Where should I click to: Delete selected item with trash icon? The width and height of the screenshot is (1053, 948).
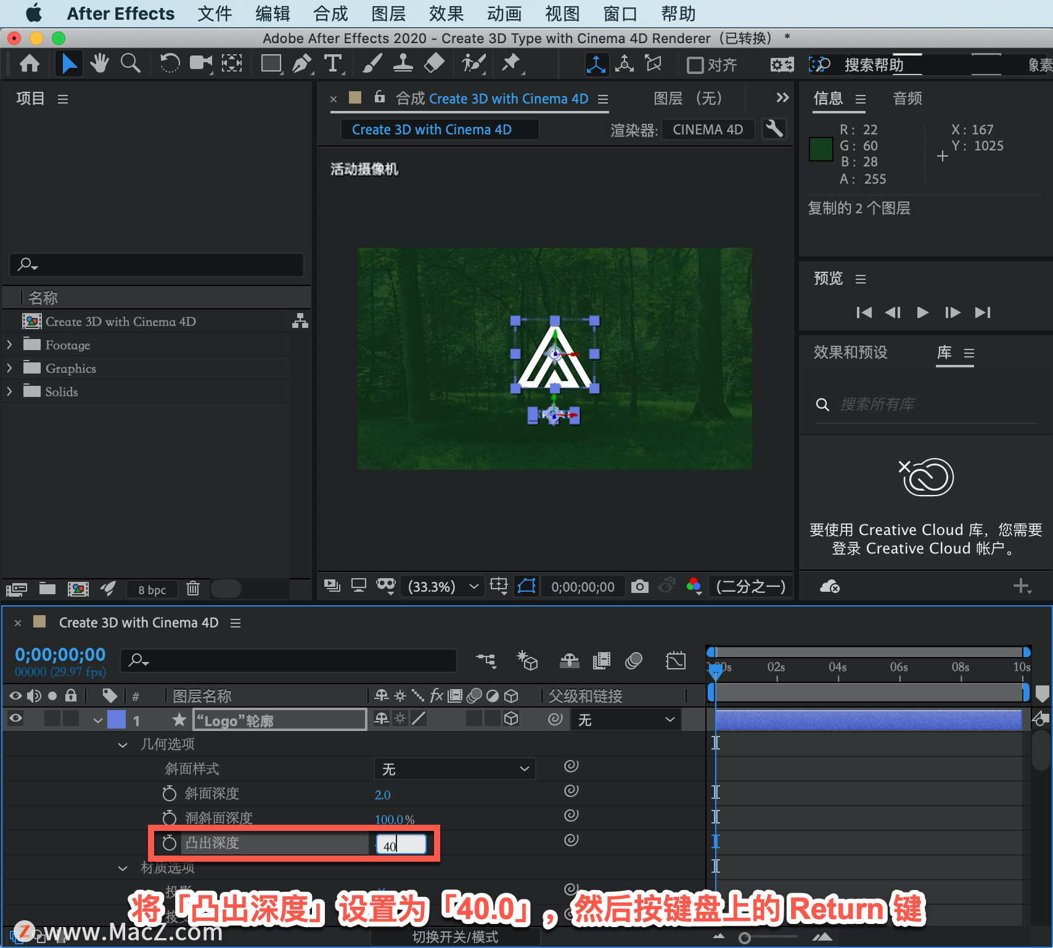coord(193,589)
